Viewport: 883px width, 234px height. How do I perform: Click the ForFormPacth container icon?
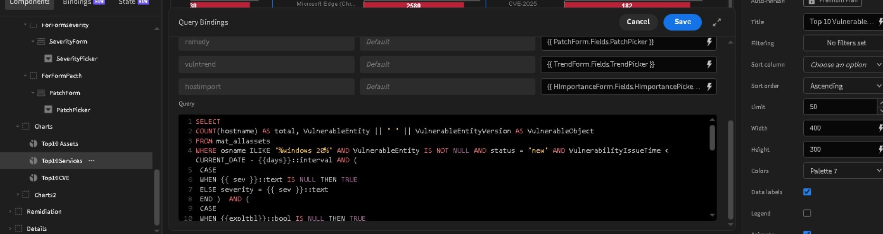click(x=33, y=76)
